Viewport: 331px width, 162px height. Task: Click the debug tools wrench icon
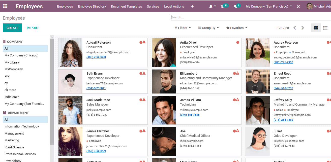(x=298, y=7)
